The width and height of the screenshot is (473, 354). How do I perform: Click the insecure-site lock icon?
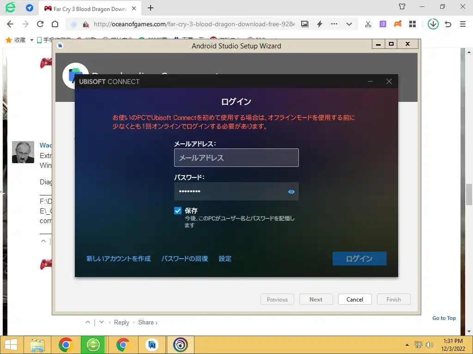click(x=85, y=24)
